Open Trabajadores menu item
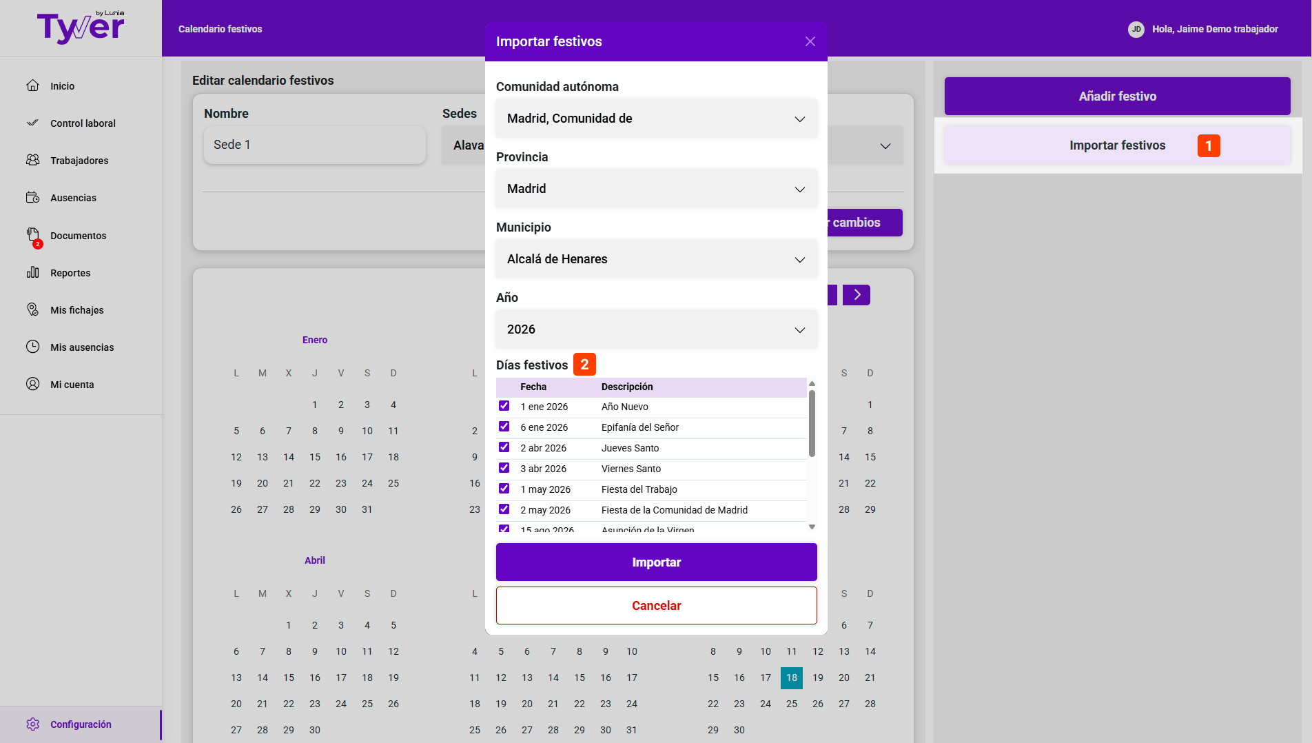 point(79,161)
